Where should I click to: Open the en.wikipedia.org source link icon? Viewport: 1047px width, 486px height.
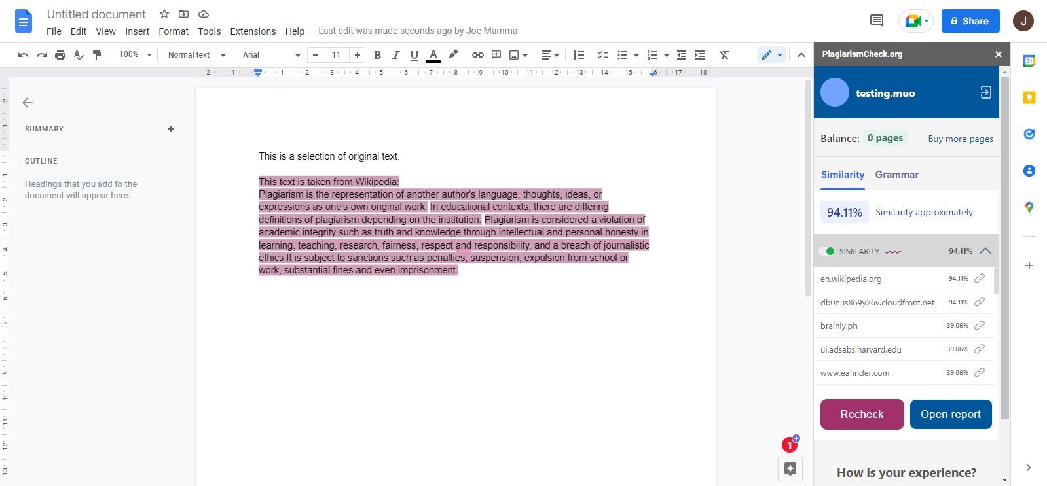point(980,279)
